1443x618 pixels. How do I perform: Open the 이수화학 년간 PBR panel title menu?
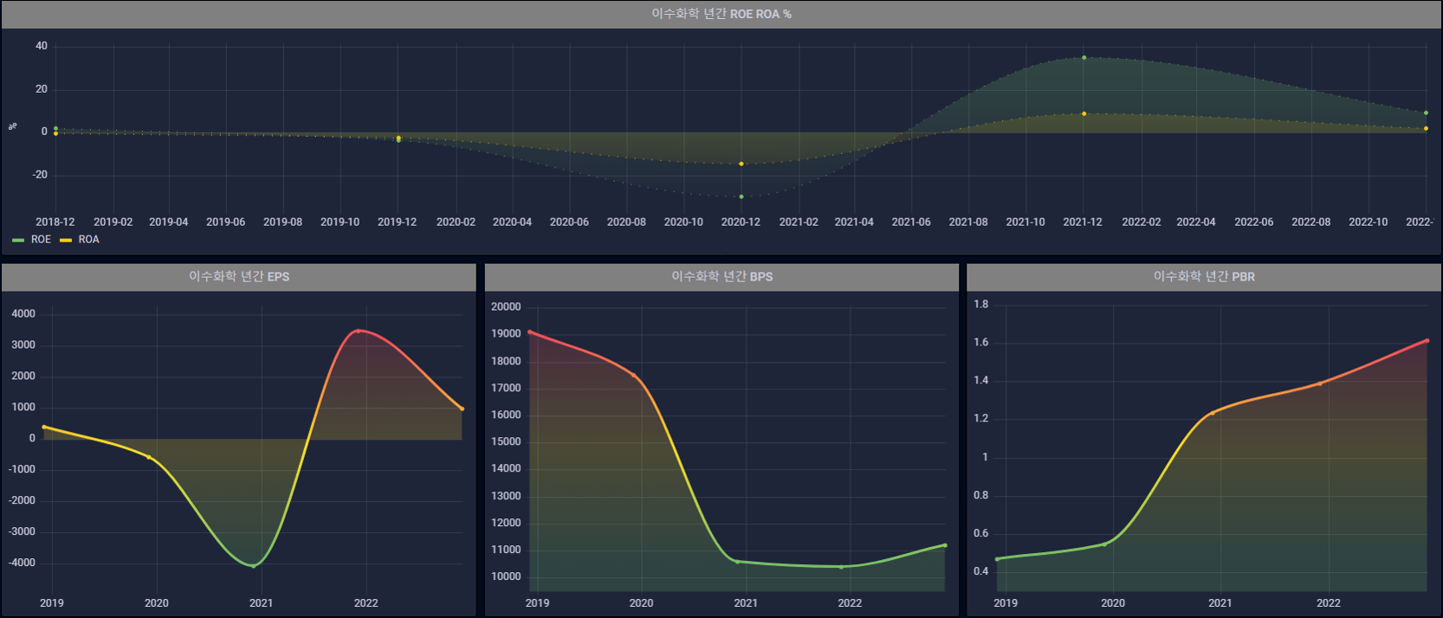1204,276
